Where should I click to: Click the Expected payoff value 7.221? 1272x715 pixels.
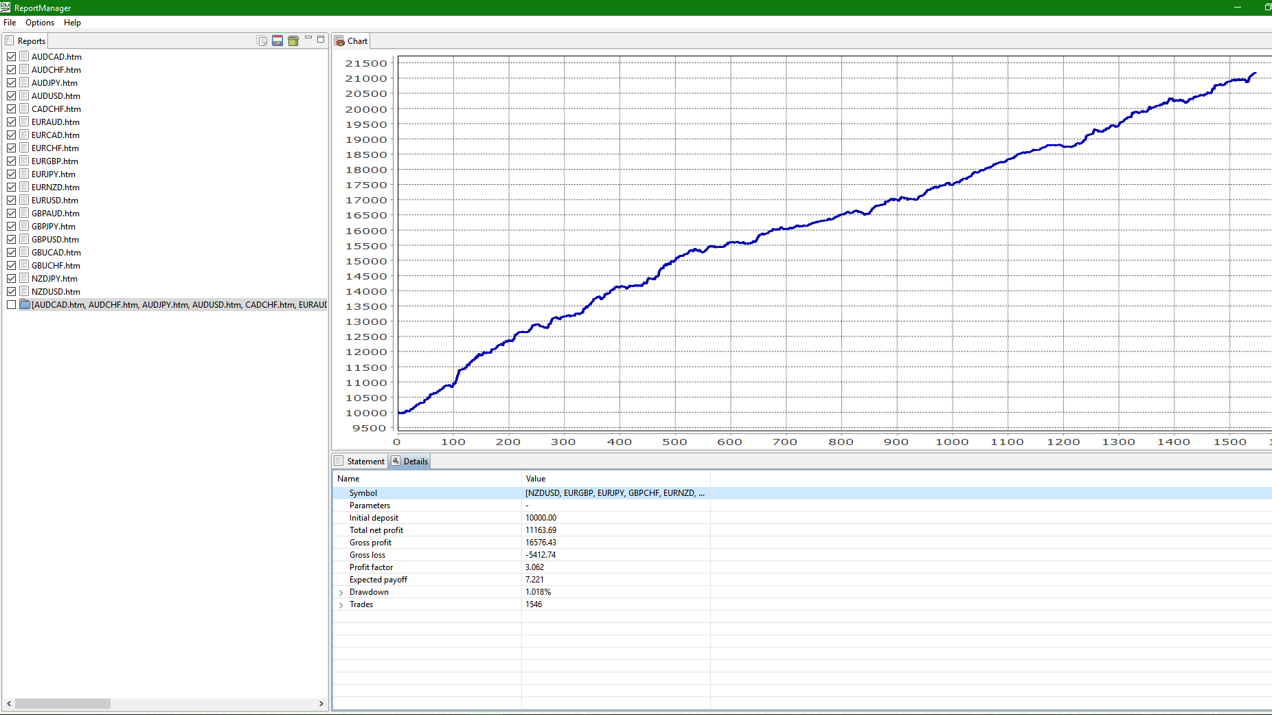pos(534,580)
